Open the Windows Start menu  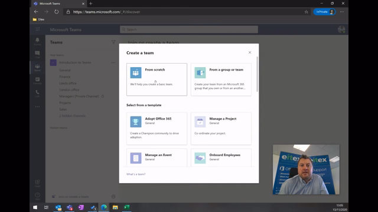[x=35, y=207]
